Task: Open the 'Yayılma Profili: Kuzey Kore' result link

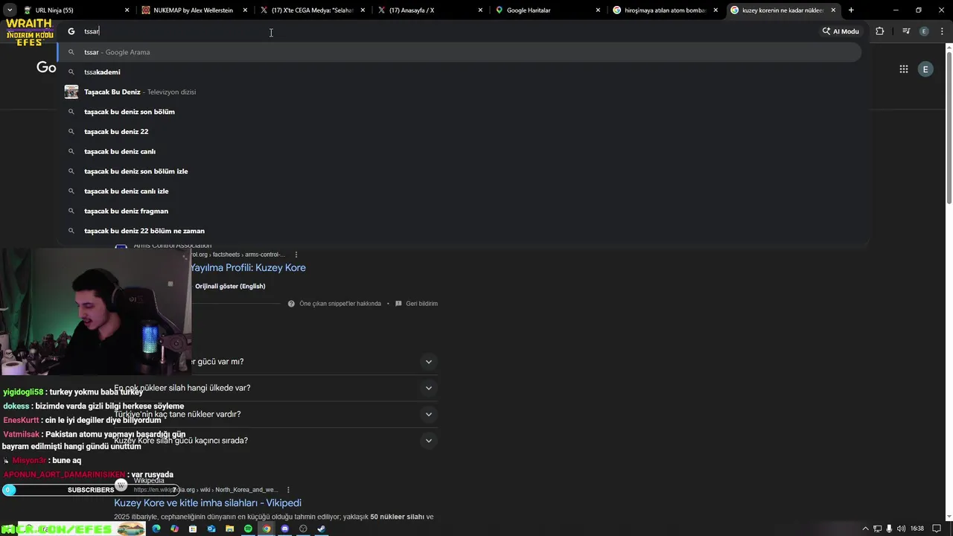Action: coord(248,267)
